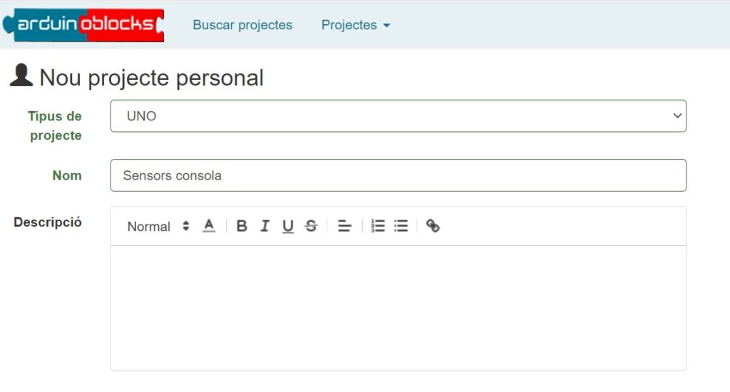730x392 pixels.
Task: Open the text color picker
Action: [209, 226]
